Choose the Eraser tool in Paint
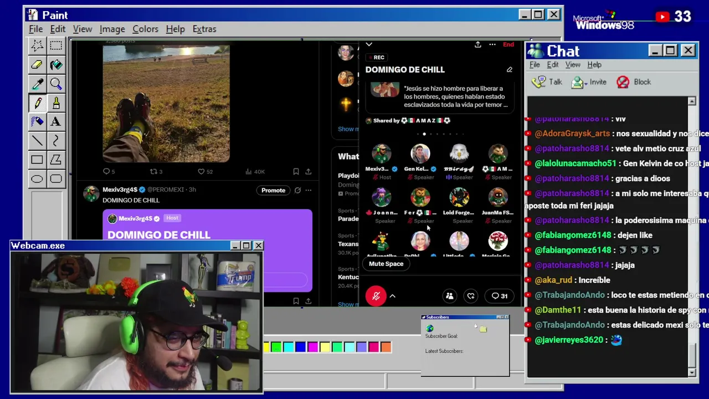 (x=37, y=65)
